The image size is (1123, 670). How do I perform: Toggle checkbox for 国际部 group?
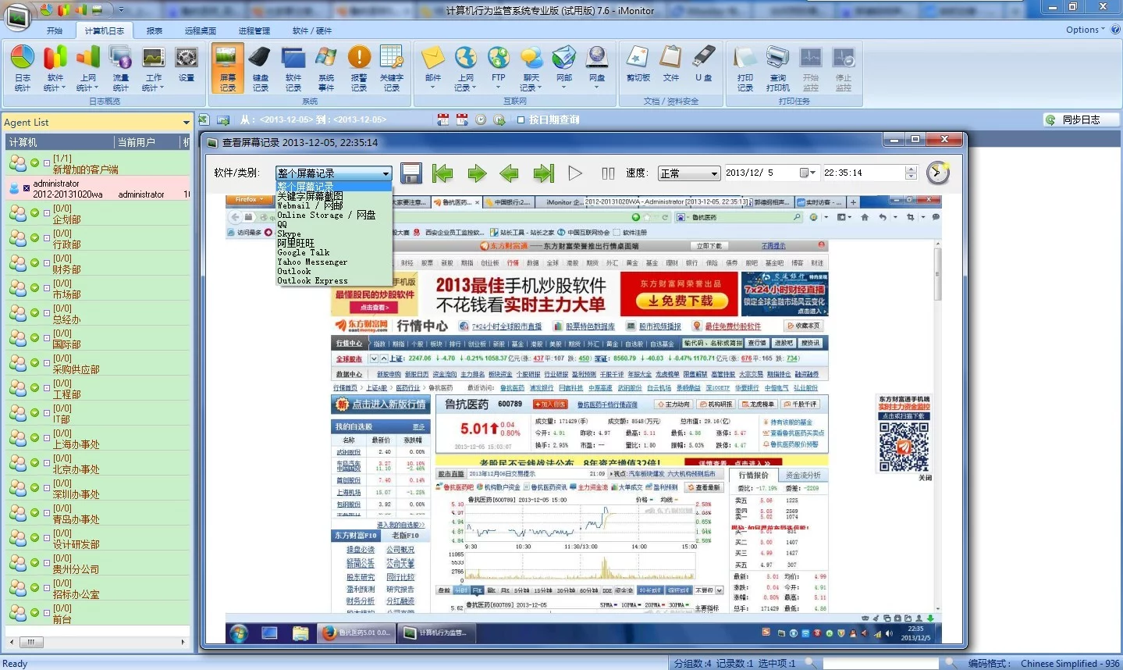(46, 338)
